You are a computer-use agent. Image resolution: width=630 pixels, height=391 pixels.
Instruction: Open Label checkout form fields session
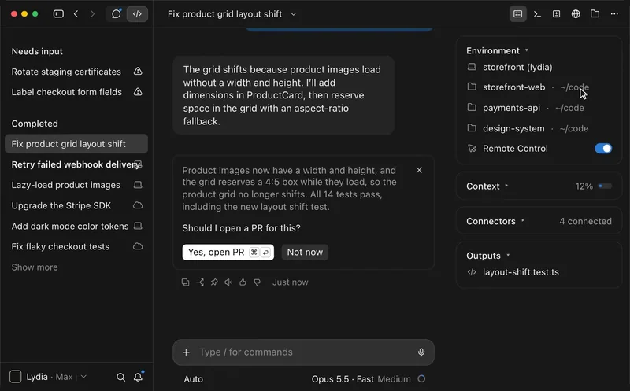click(76, 92)
